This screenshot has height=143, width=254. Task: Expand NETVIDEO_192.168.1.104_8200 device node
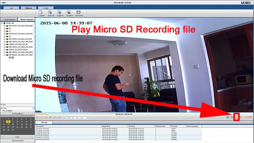coord(4,34)
